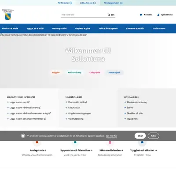This screenshot has height=176, width=176.
Task: Open the Anslagstavla heading link
Action: tap(38, 150)
